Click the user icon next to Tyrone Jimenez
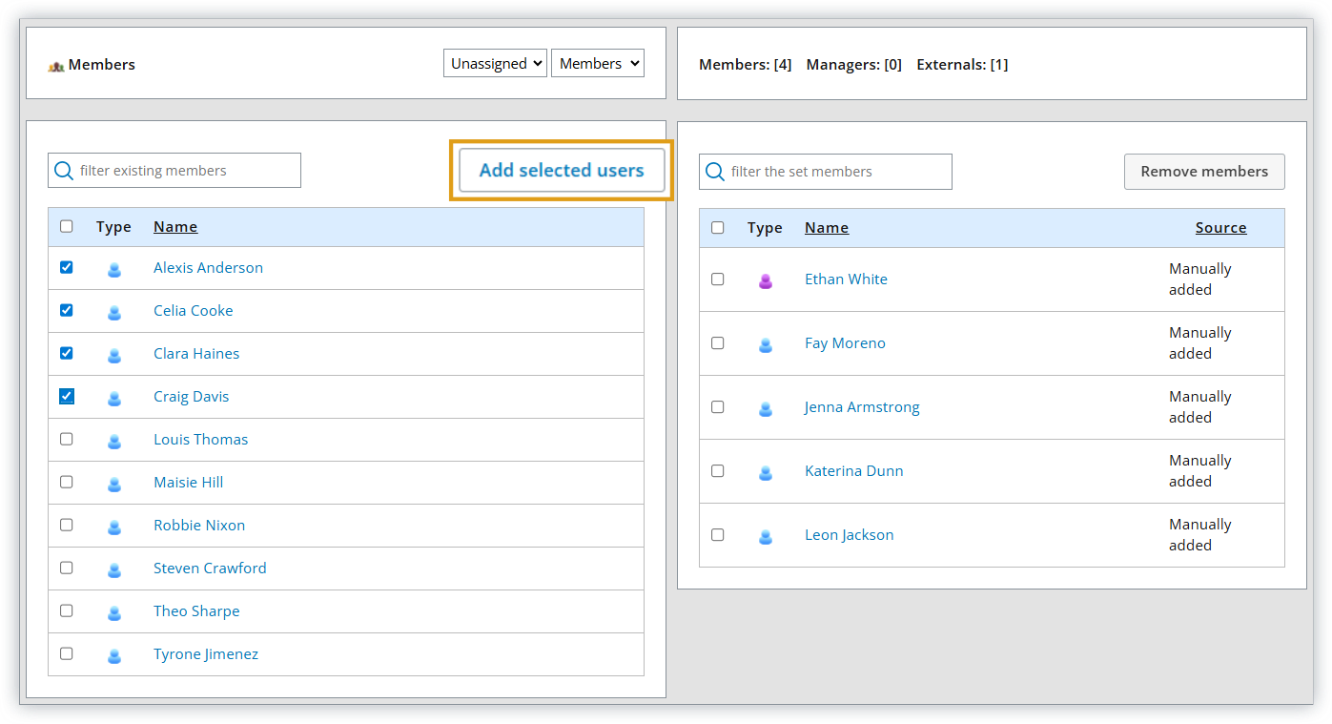 [114, 655]
